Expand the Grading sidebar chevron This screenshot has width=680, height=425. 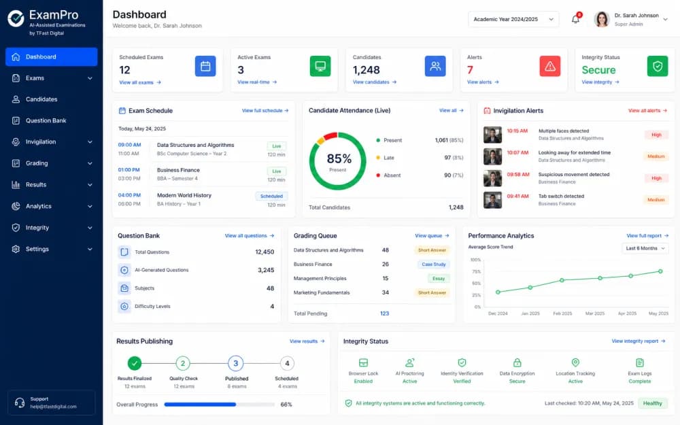click(90, 163)
